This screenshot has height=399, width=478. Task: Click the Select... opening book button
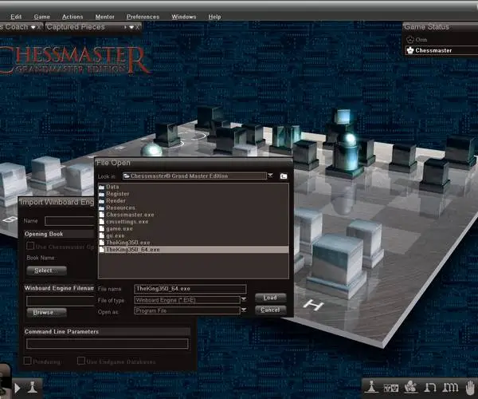pos(46,271)
